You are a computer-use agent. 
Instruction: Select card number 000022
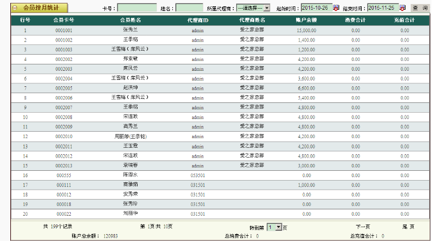pyautogui.click(x=63, y=214)
